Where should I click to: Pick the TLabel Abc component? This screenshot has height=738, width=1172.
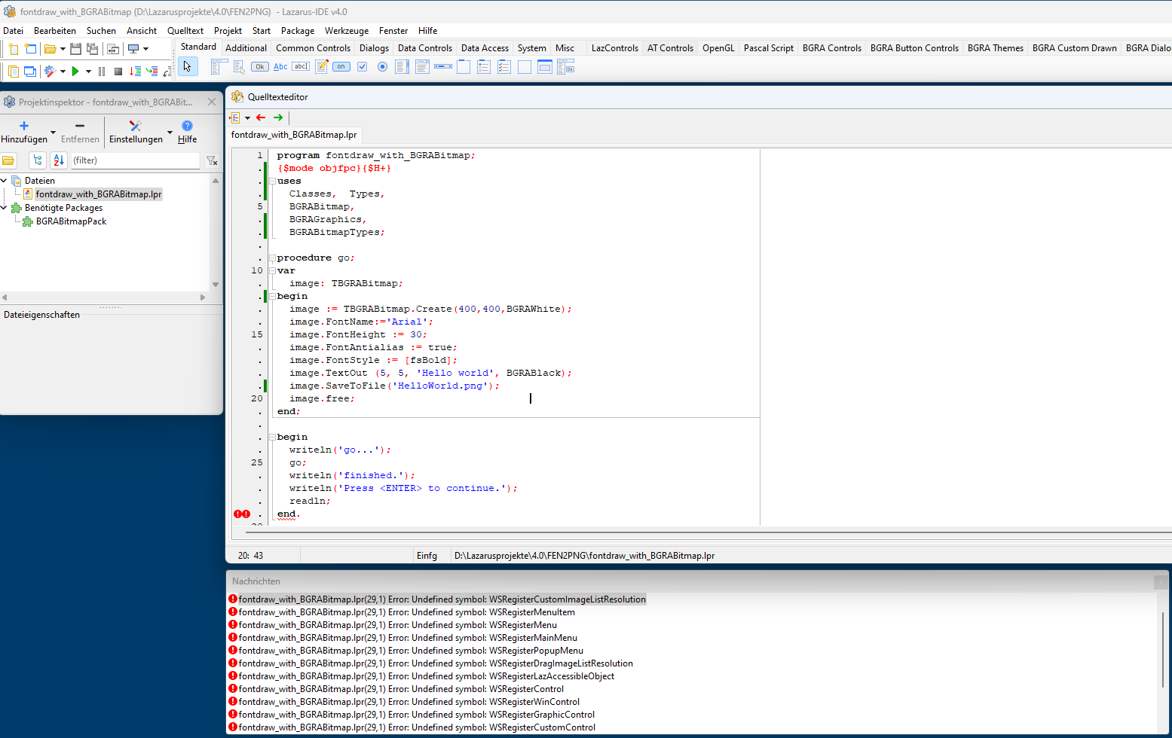pos(280,67)
